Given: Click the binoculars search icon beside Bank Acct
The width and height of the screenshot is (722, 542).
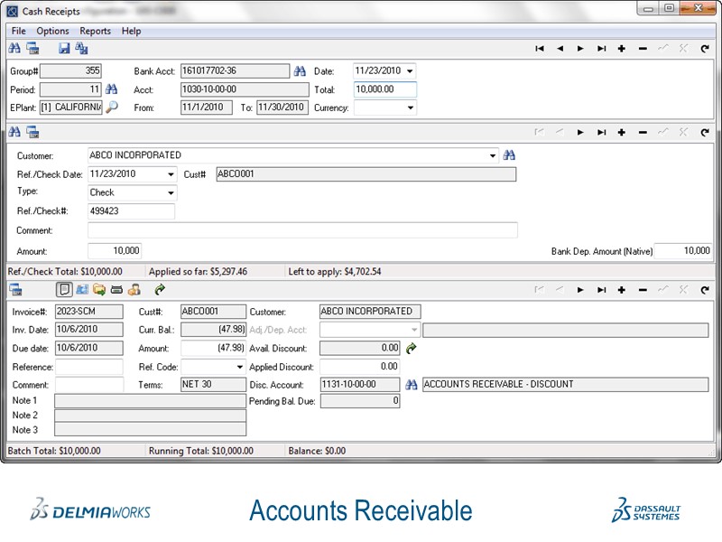Looking at the screenshot, I should pos(300,71).
